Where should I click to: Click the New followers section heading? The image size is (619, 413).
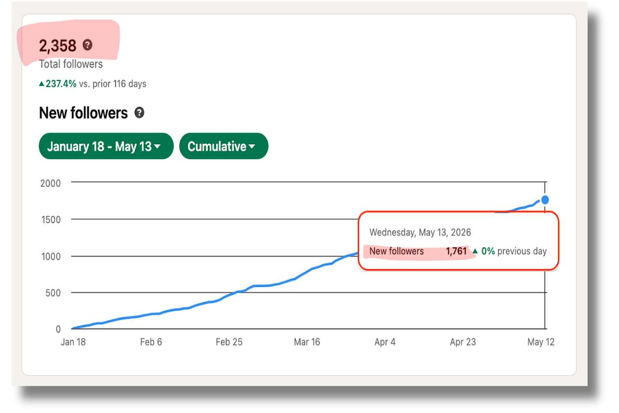[x=83, y=113]
